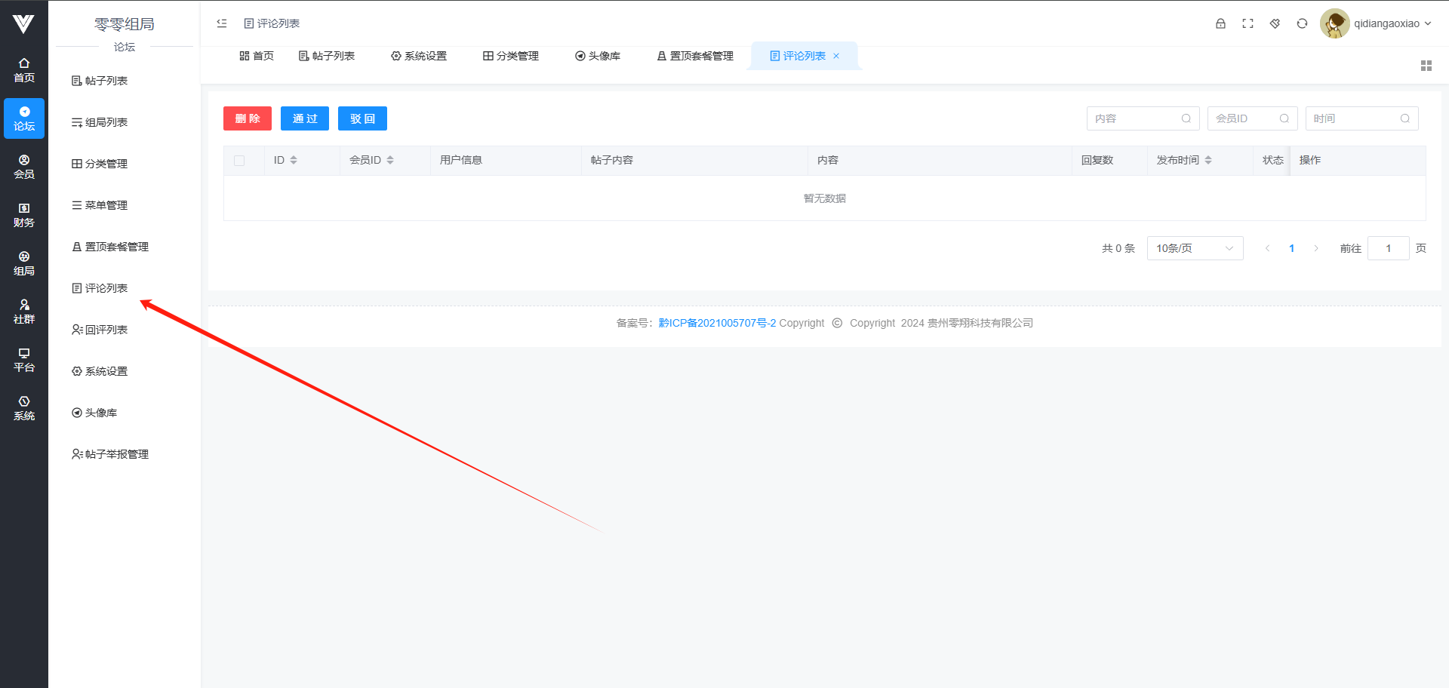Click the theme eraser icon in header
This screenshot has width=1449, height=688.
click(x=1275, y=23)
